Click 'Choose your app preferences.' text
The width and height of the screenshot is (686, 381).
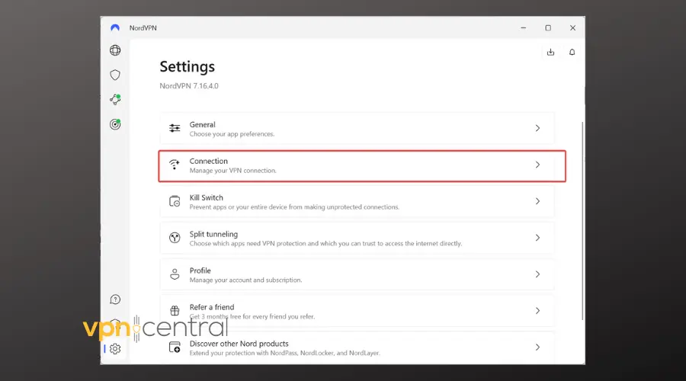tap(232, 134)
